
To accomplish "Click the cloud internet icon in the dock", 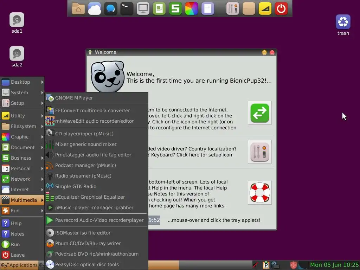I will point(94,8).
